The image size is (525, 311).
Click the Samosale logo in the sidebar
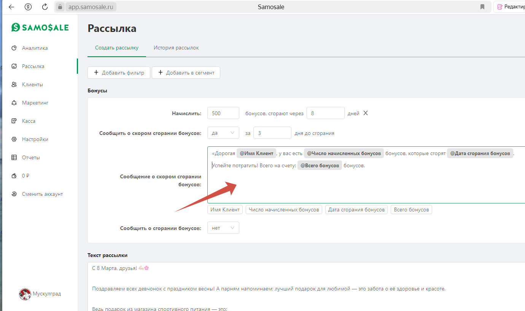click(40, 27)
